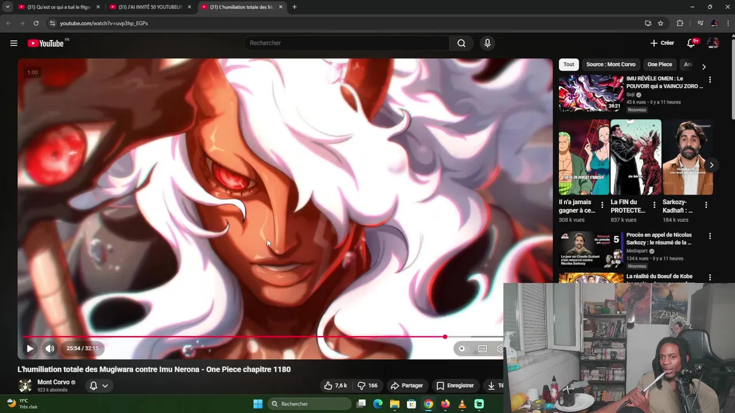The width and height of the screenshot is (735, 413).
Task: Click the Partager share button
Action: (x=407, y=385)
